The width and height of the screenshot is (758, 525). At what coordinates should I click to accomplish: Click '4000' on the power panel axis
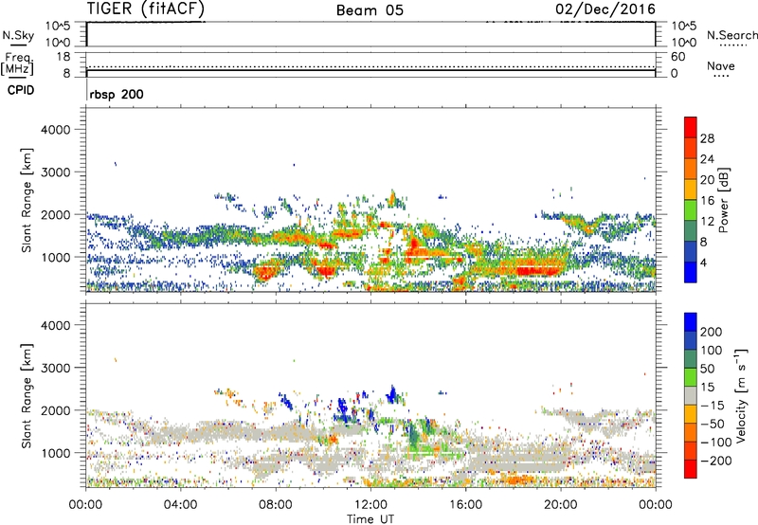(56, 130)
